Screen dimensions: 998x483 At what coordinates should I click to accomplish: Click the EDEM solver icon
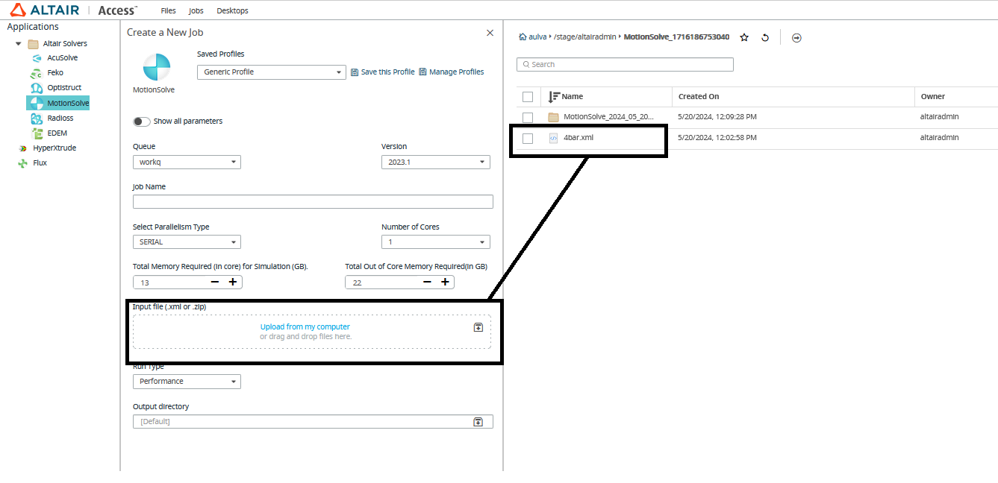coord(36,133)
